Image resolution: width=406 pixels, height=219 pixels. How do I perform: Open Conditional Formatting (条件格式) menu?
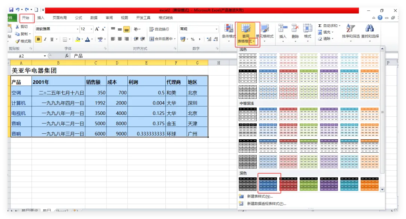(x=229, y=33)
